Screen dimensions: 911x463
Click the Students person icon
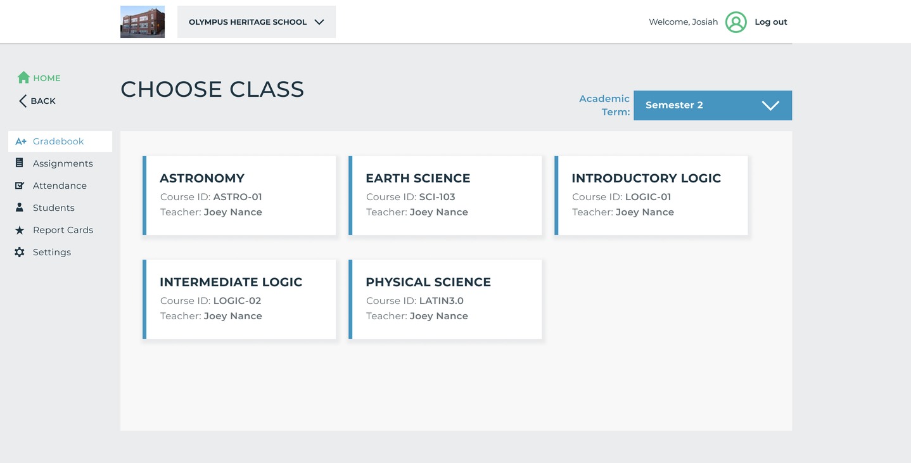tap(20, 207)
